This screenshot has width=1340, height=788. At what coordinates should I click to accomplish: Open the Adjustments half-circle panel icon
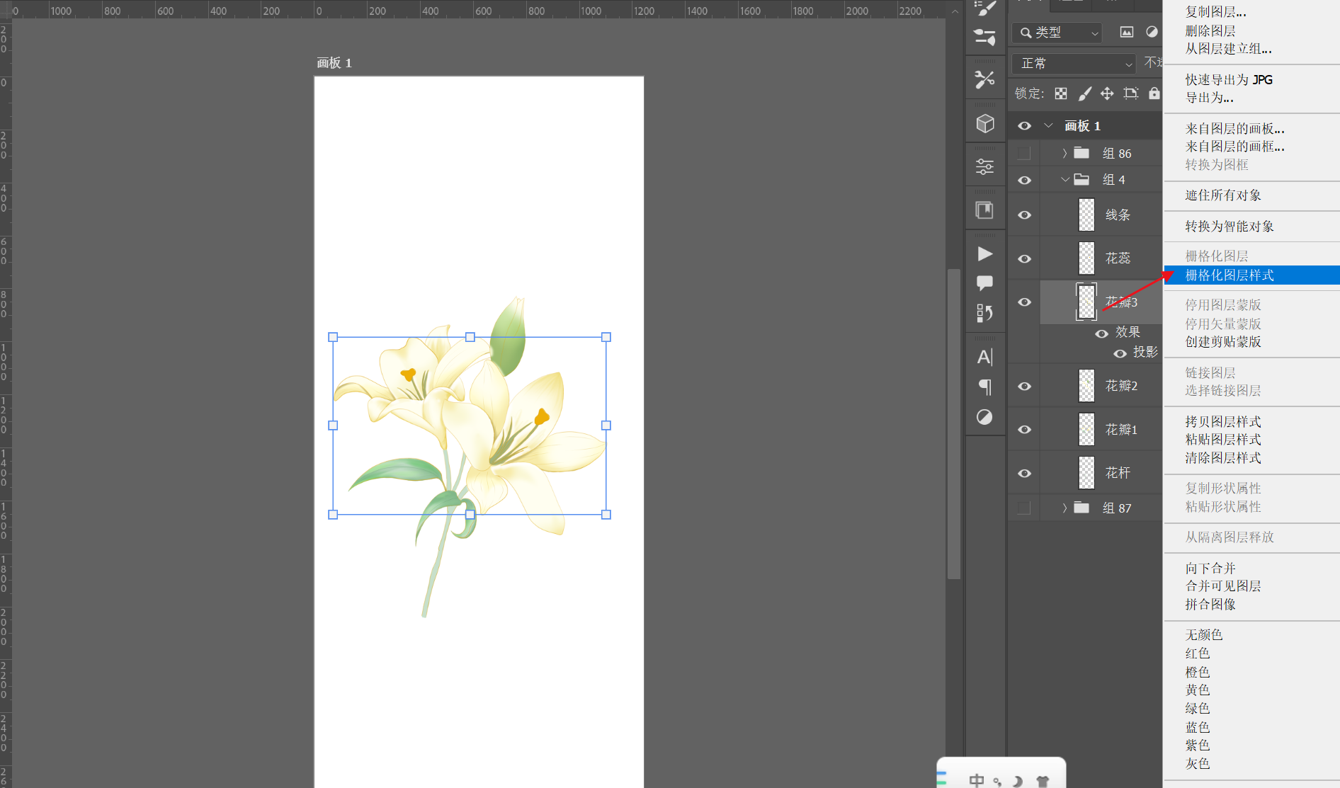(x=984, y=417)
